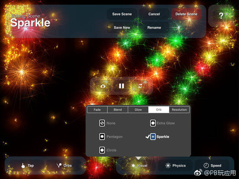Open the Tap settings panel

click(x=27, y=166)
